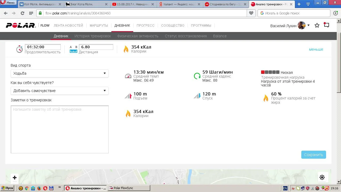Zoom in the map with plus button
The width and height of the screenshot is (341, 192).
[x=15, y=178]
